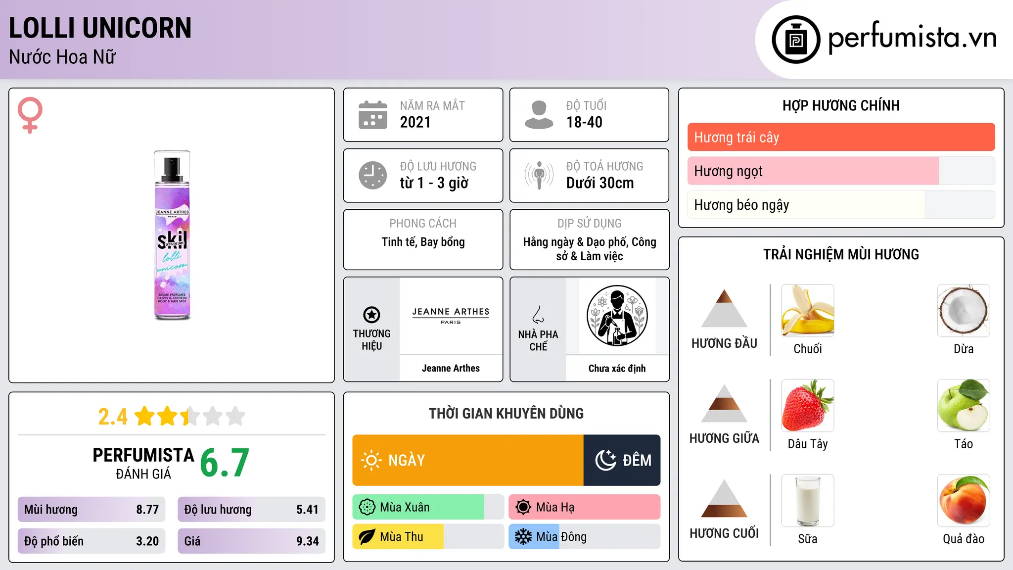The image size is (1013, 570).
Task: Click the coconut (Dừa) note image
Action: (x=964, y=311)
